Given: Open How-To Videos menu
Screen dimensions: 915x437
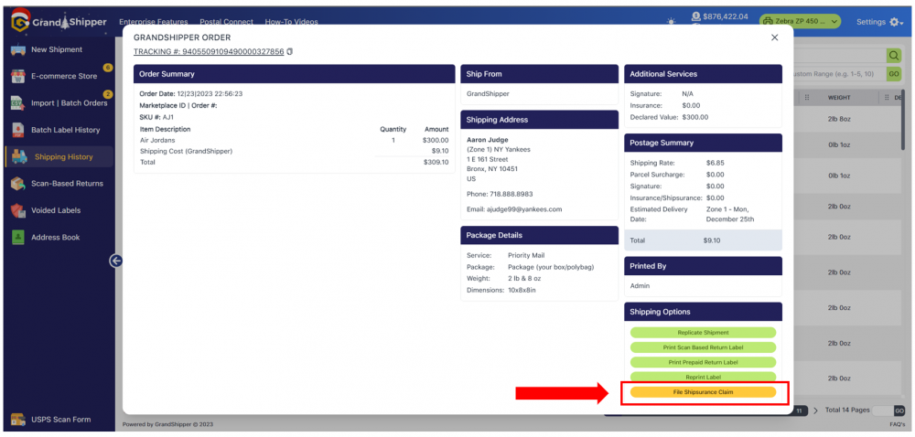Looking at the screenshot, I should [x=292, y=22].
